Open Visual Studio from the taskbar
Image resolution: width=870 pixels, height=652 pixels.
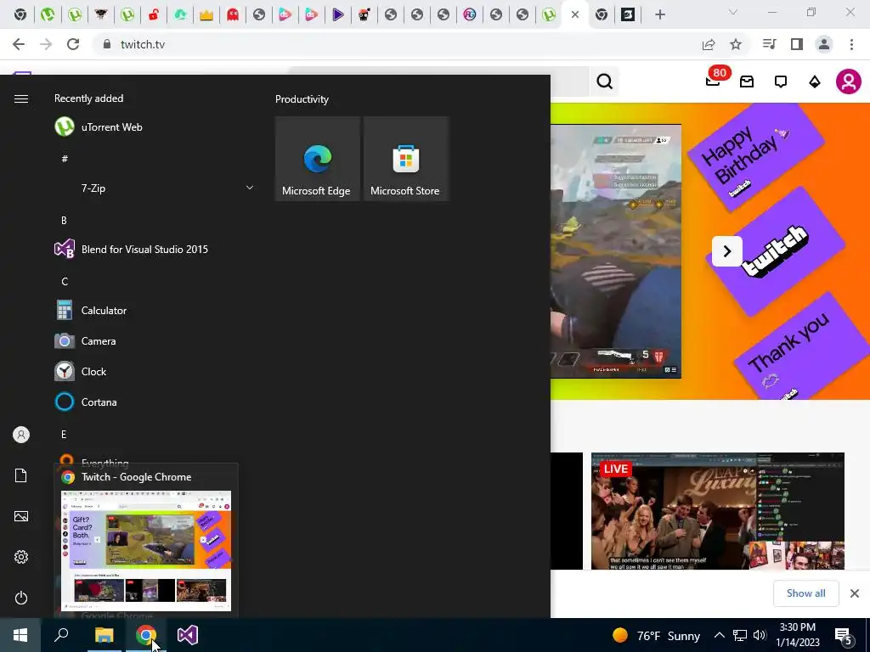[188, 635]
